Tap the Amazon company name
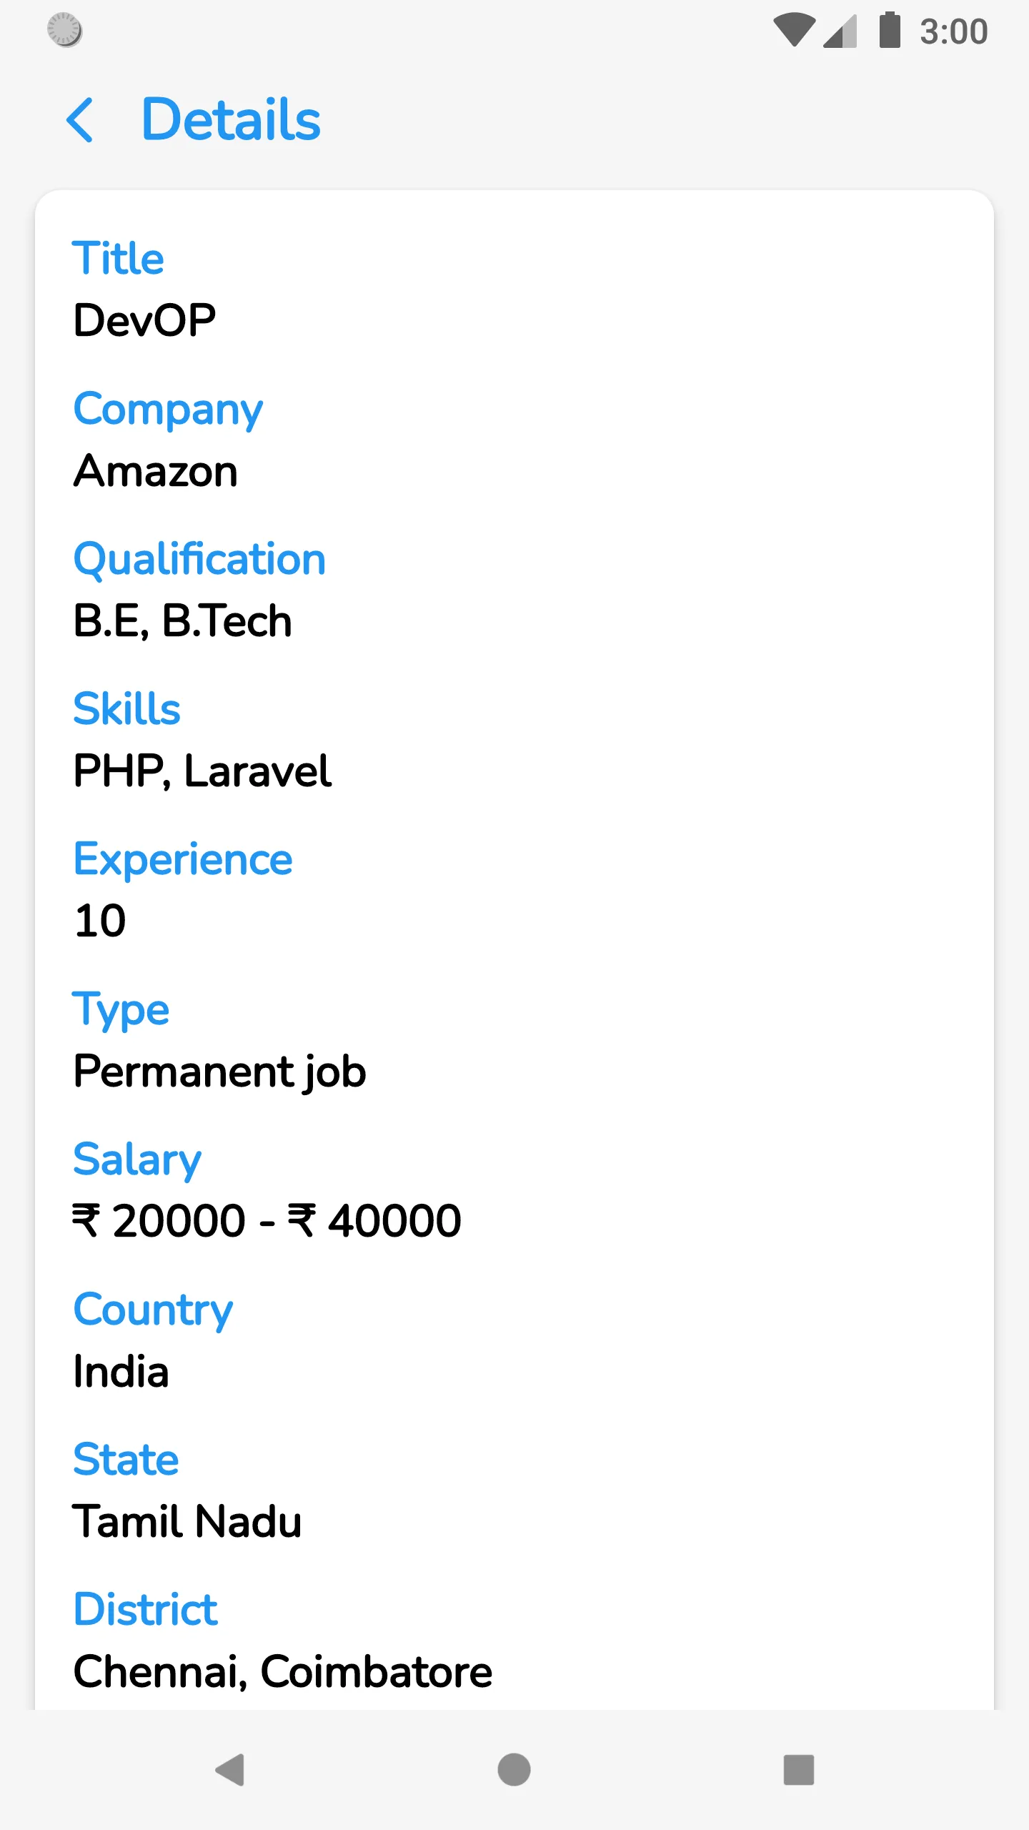This screenshot has height=1830, width=1029. tap(155, 471)
